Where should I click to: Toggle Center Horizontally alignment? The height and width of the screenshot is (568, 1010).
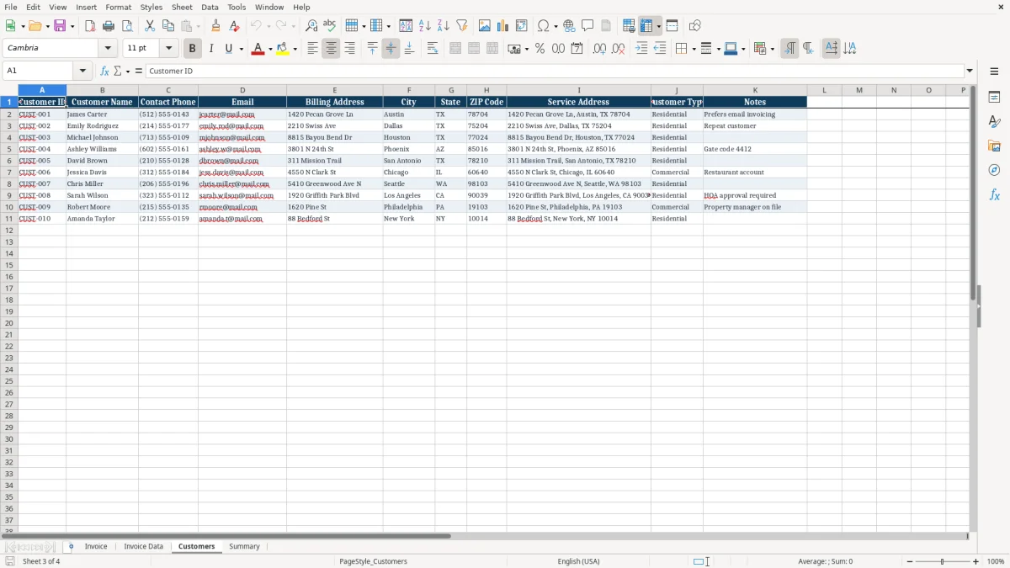pos(331,49)
